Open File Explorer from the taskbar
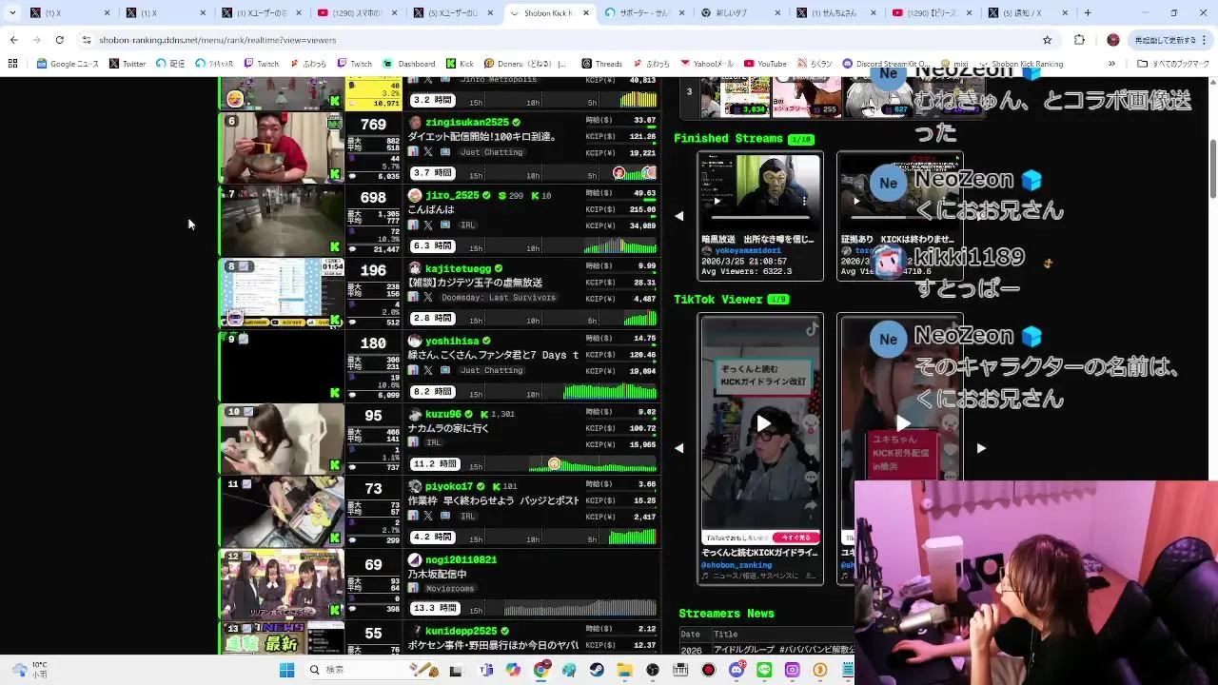The width and height of the screenshot is (1218, 685). 624,670
